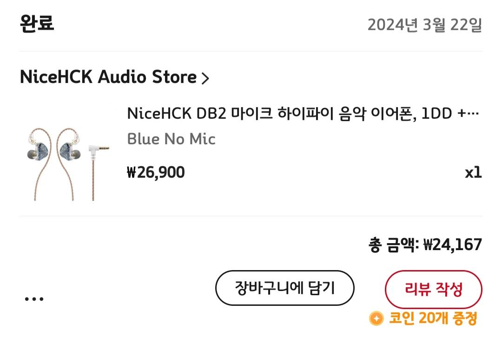Select the NiceHCK Audio Store chevron arrow
Screen dimensions: 502x342
coord(206,77)
